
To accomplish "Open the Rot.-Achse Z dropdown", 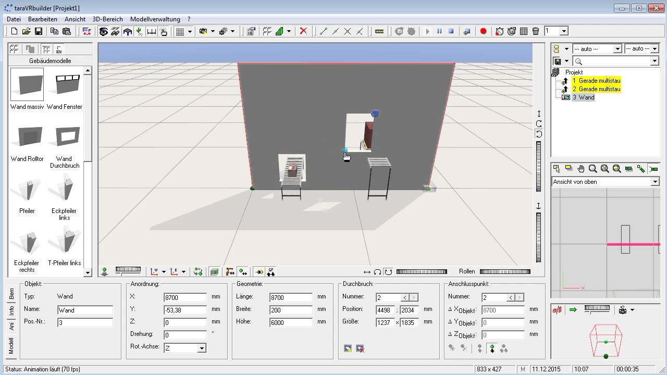I will [x=202, y=348].
